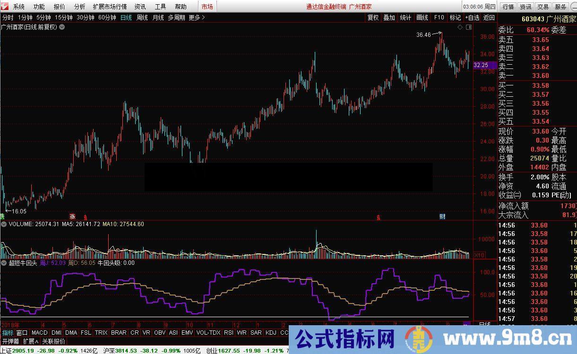
Task: Click diamond icon at chart top right
Action: pyautogui.click(x=460, y=27)
